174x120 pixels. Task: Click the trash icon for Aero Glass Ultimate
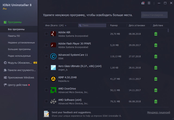156,68
